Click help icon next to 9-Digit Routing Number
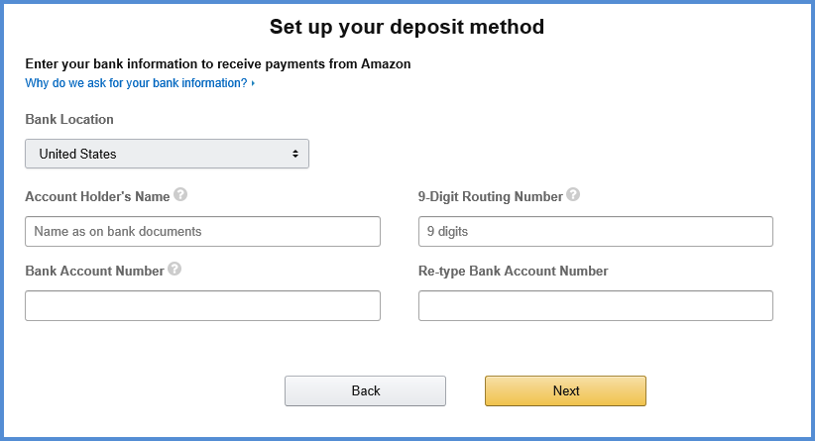 [573, 195]
